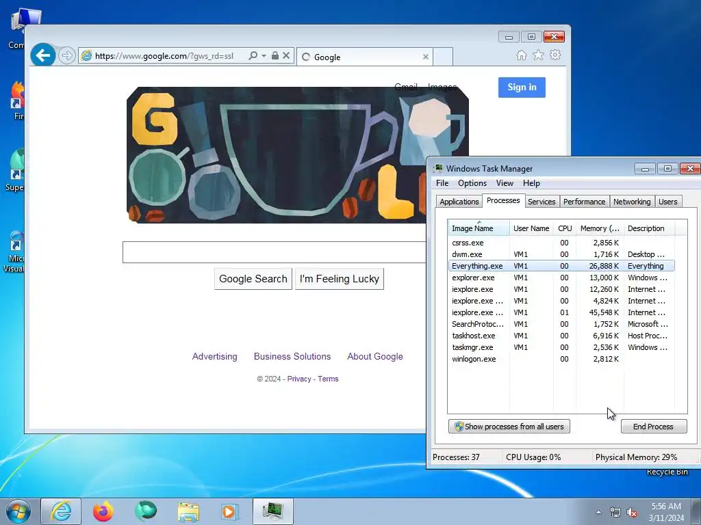
Task: Select the dwm.exe process row
Action: tap(561, 254)
